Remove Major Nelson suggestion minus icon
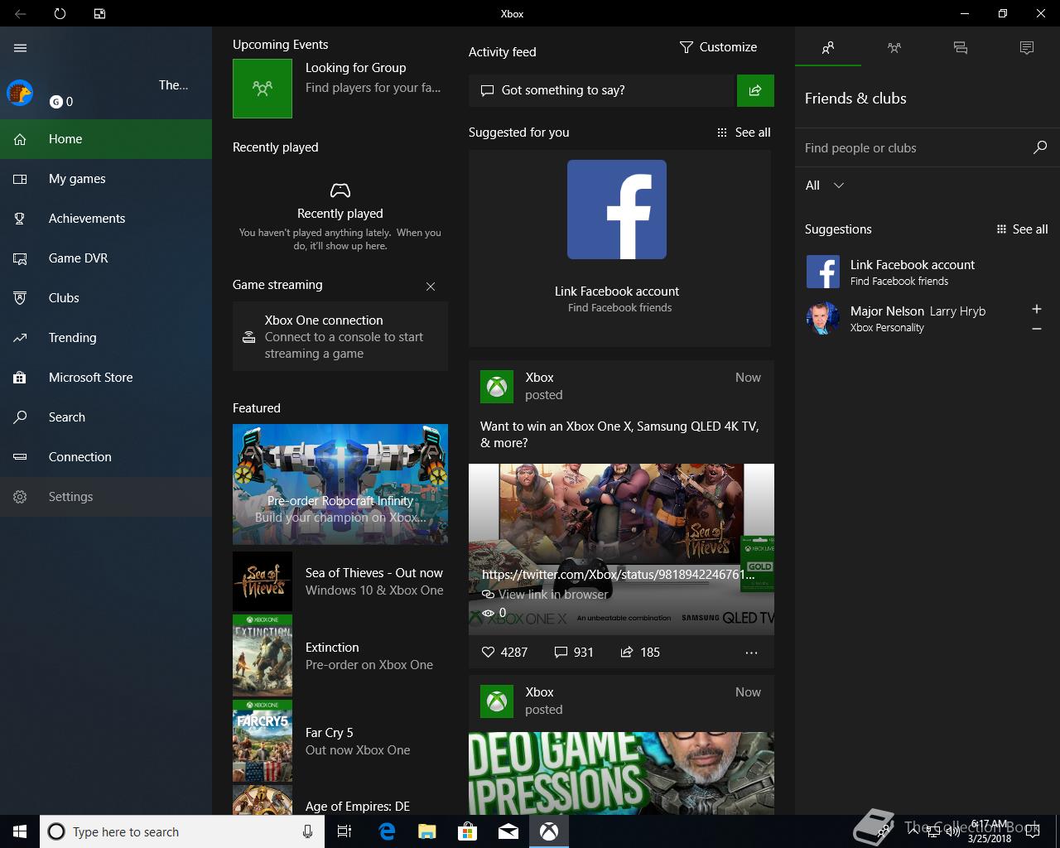Viewport: 1060px width, 848px height. point(1037,329)
